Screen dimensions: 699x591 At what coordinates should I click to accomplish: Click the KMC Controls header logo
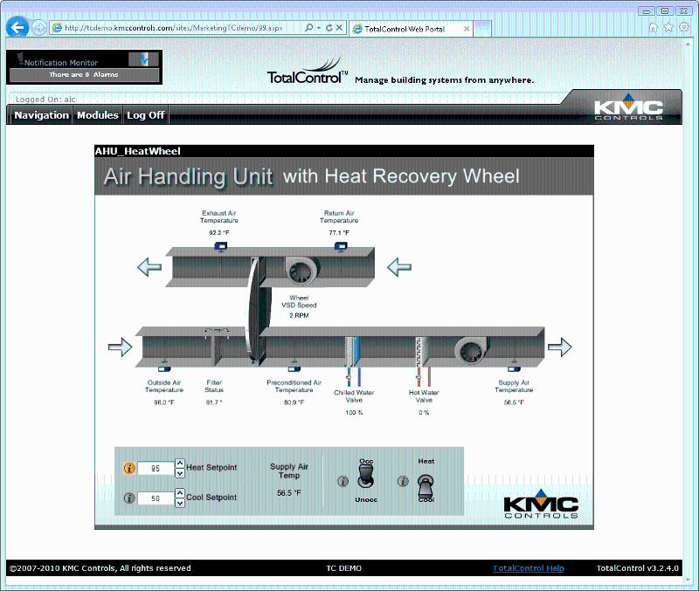tap(628, 107)
